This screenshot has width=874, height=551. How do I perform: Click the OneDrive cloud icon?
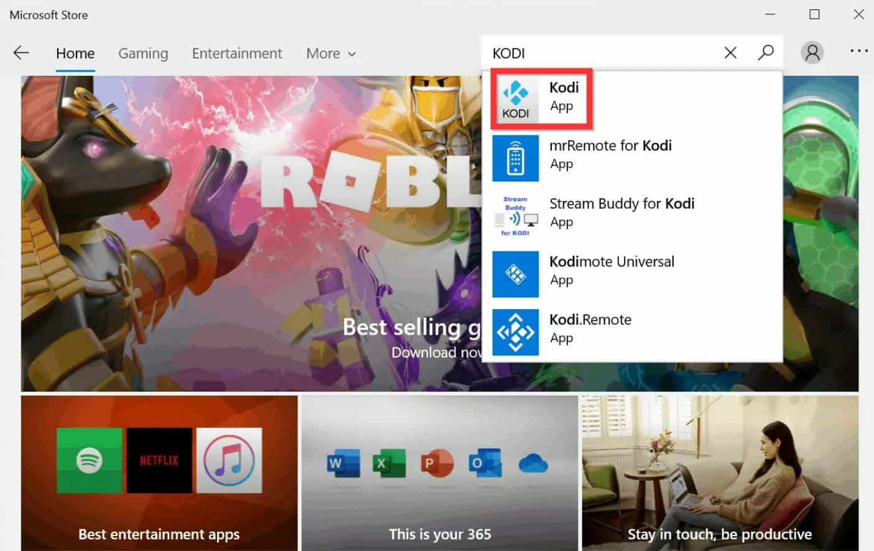(533, 463)
